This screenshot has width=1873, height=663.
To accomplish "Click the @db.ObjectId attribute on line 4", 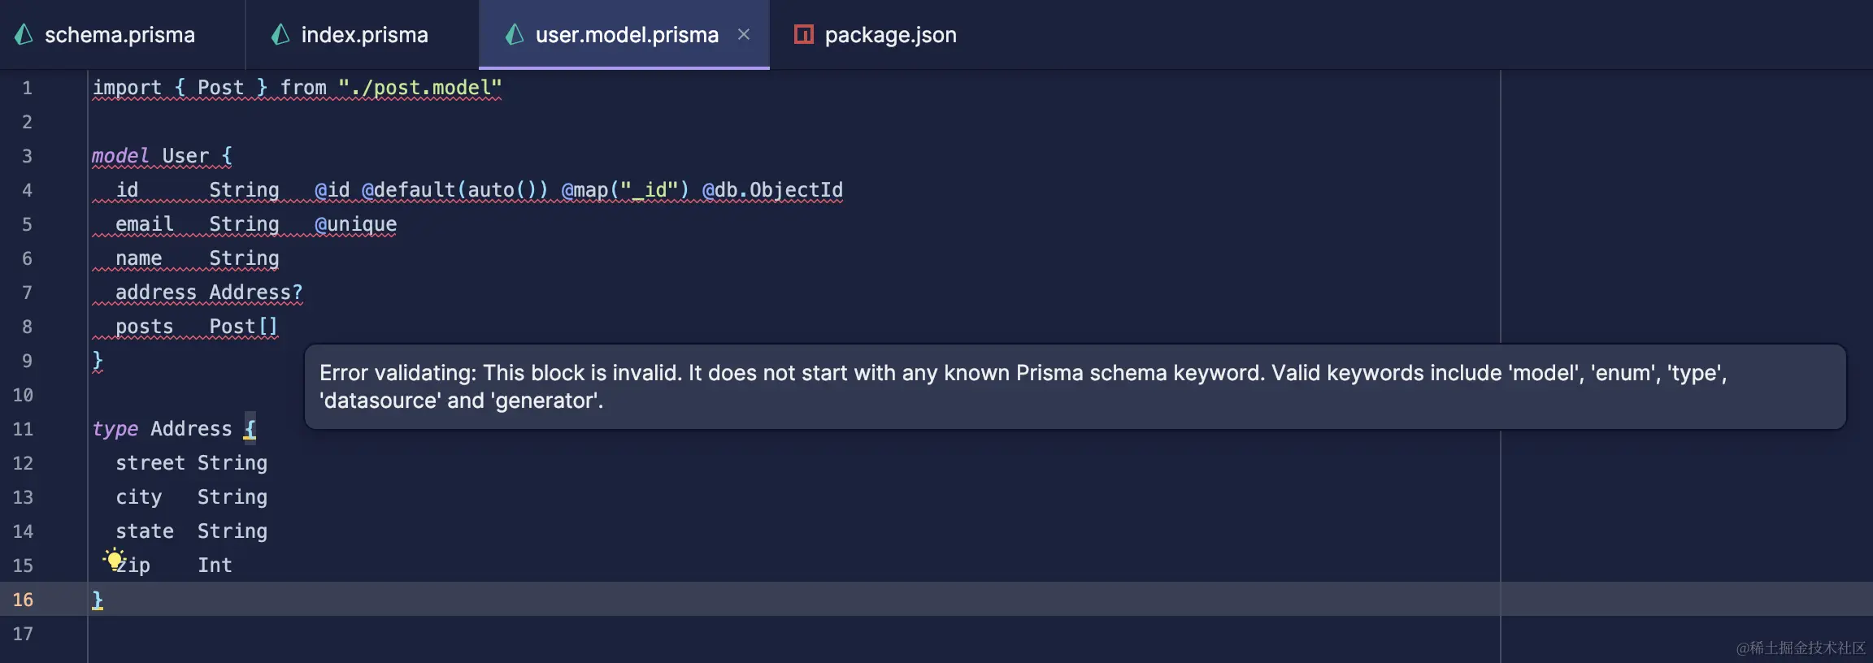I will [x=772, y=190].
